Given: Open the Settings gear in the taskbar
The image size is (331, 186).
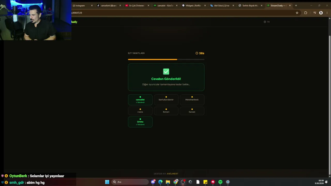Looking at the screenshot, I should pos(228,182).
